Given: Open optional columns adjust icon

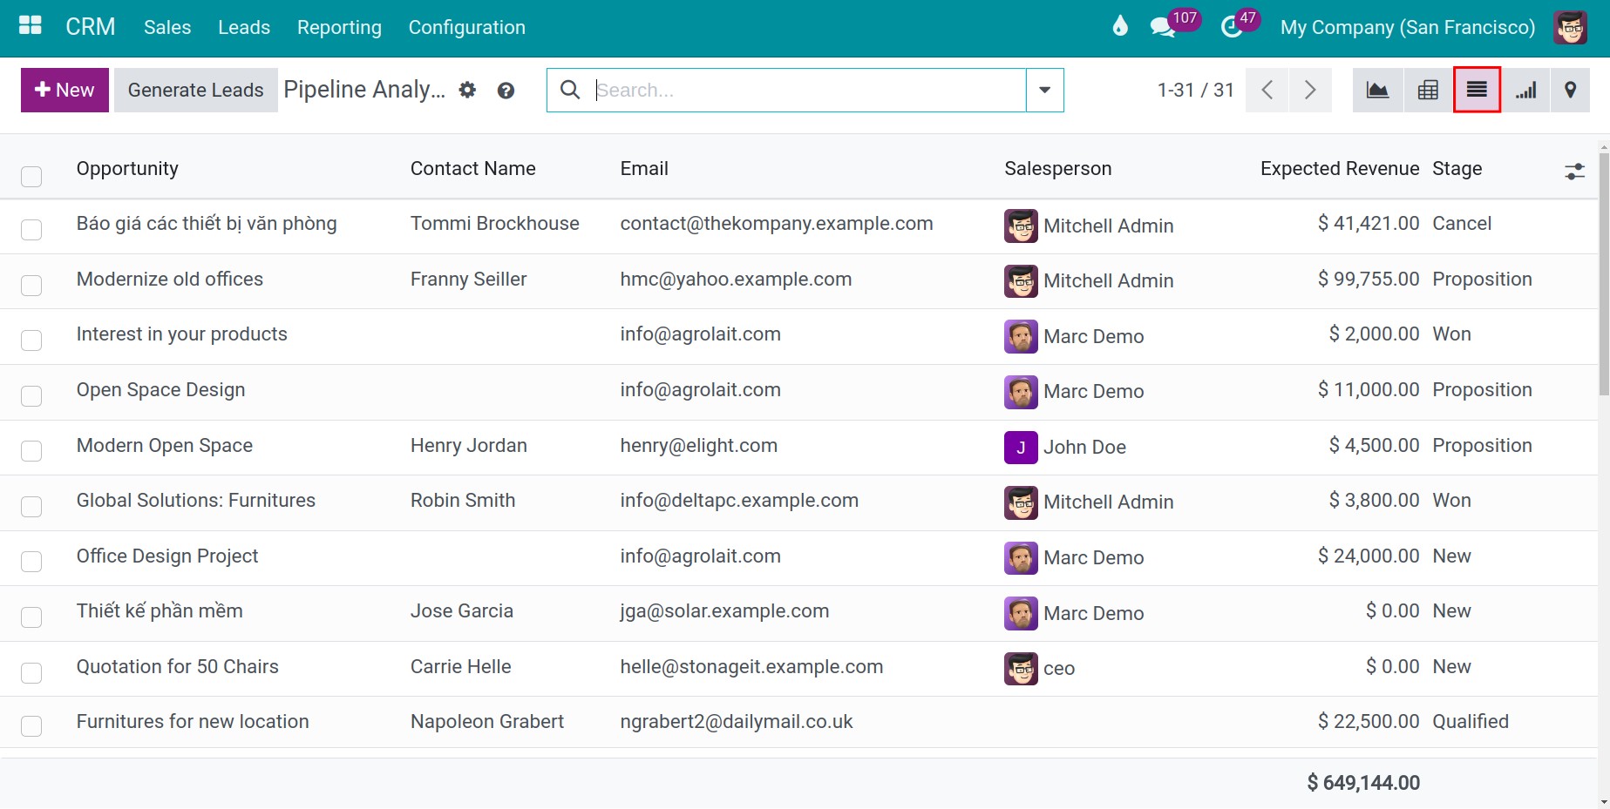Looking at the screenshot, I should [1574, 171].
